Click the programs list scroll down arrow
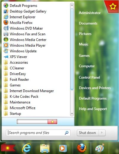This screenshot has width=119, height=154. pyautogui.click(x=72, y=114)
